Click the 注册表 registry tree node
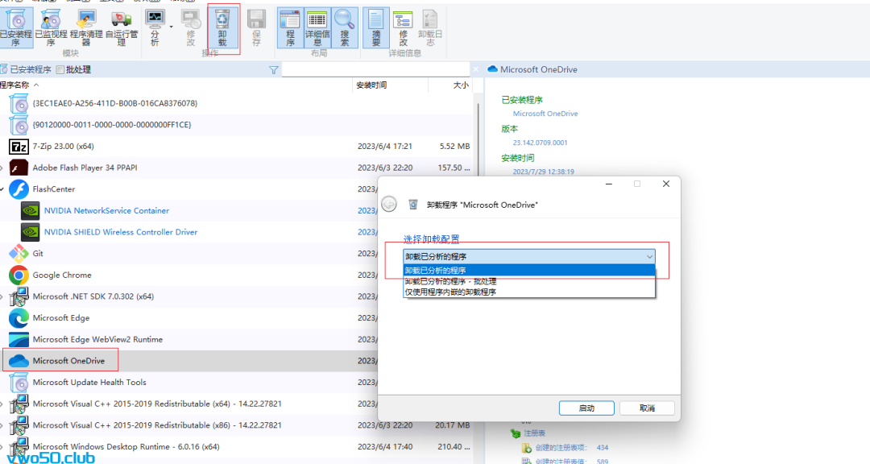Screen dimensions: 870x464 tap(534, 433)
